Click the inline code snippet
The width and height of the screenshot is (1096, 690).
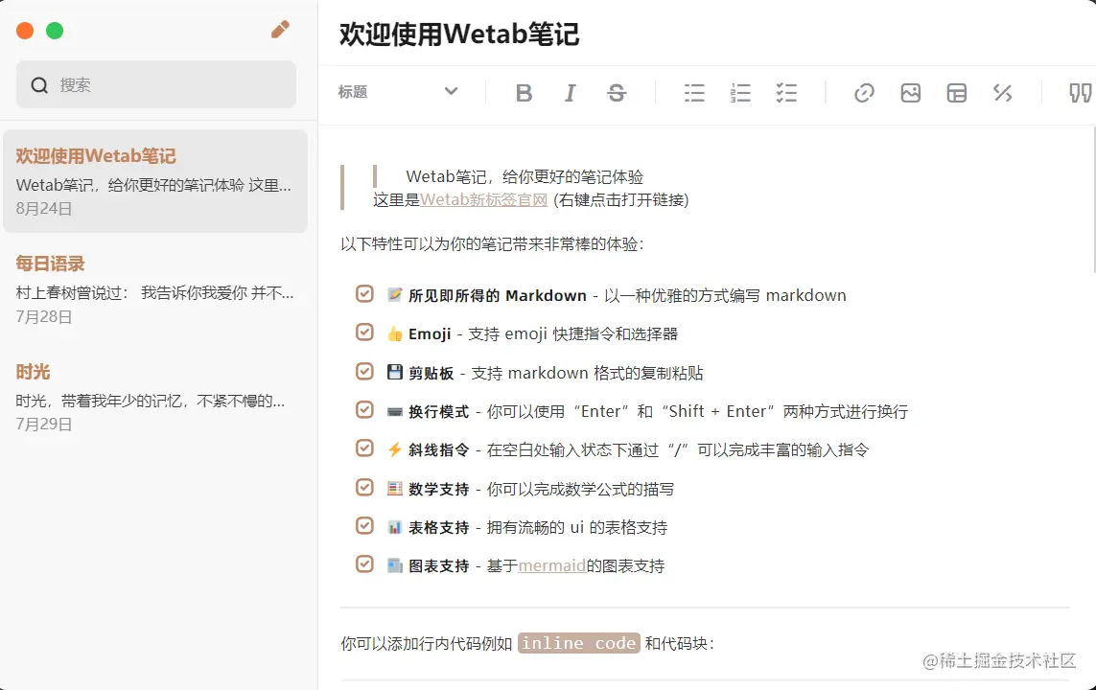(579, 643)
